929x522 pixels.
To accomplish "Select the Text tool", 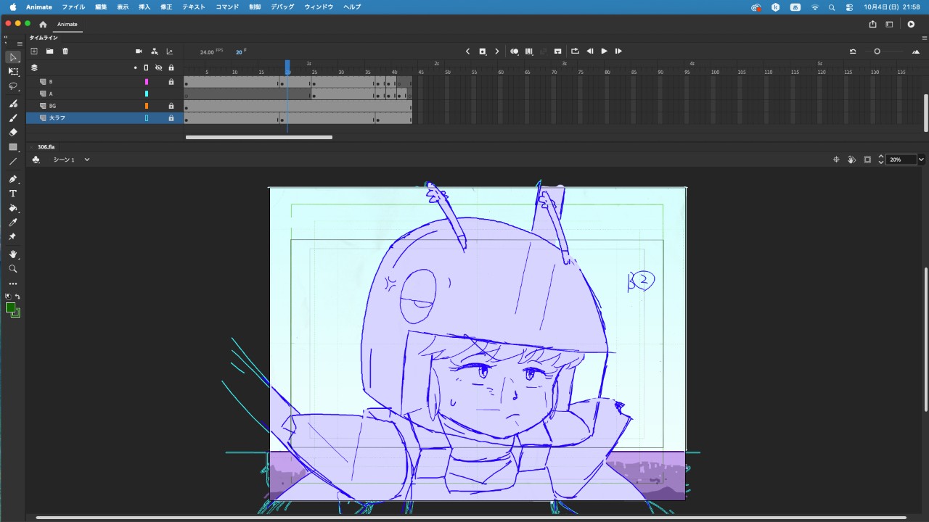I will pyautogui.click(x=13, y=194).
